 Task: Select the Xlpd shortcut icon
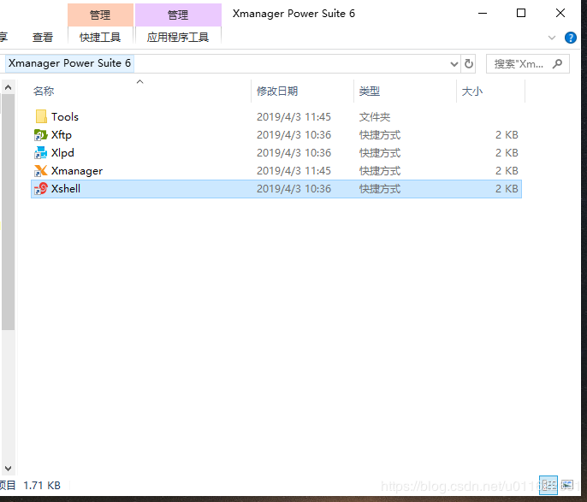click(x=41, y=152)
